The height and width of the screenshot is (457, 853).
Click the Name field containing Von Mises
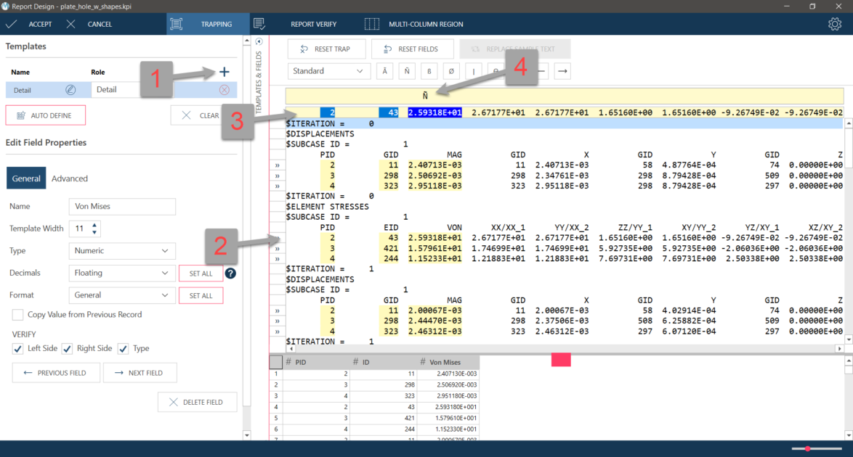point(121,207)
